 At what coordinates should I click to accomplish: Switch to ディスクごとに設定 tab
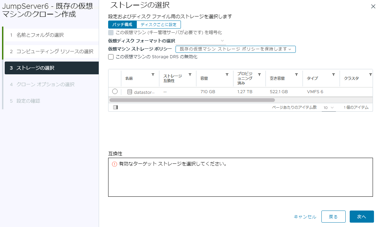pyautogui.click(x=159, y=25)
